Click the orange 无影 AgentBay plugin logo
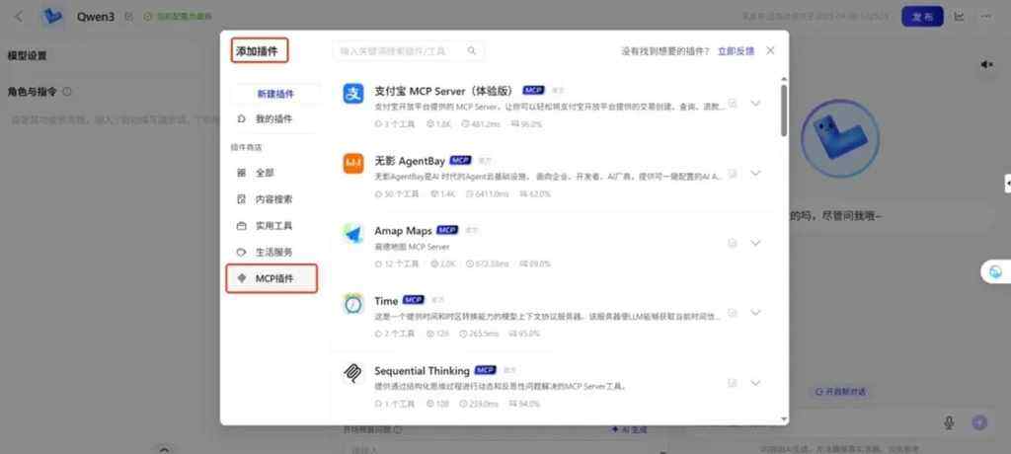This screenshot has height=454, width=1011. click(353, 163)
